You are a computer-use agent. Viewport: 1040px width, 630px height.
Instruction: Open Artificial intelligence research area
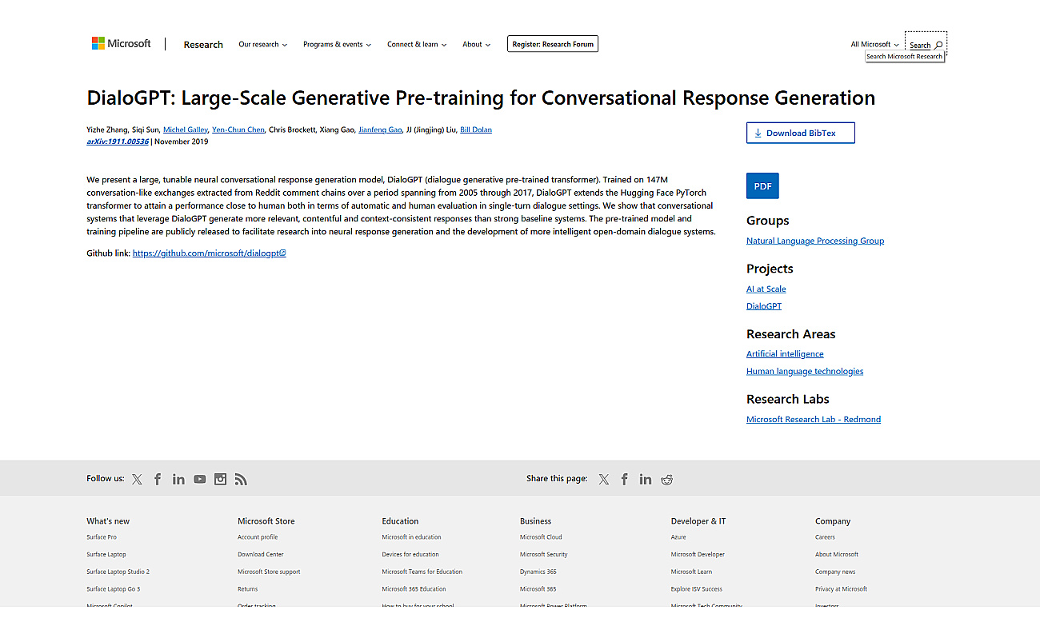(x=785, y=353)
